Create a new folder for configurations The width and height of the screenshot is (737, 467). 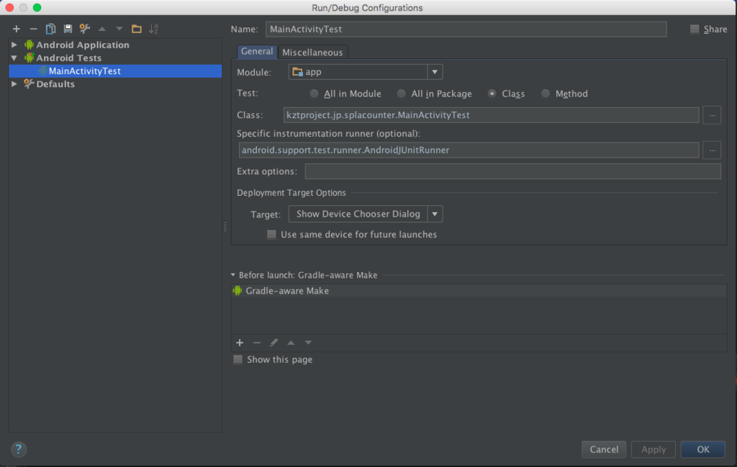[136, 29]
